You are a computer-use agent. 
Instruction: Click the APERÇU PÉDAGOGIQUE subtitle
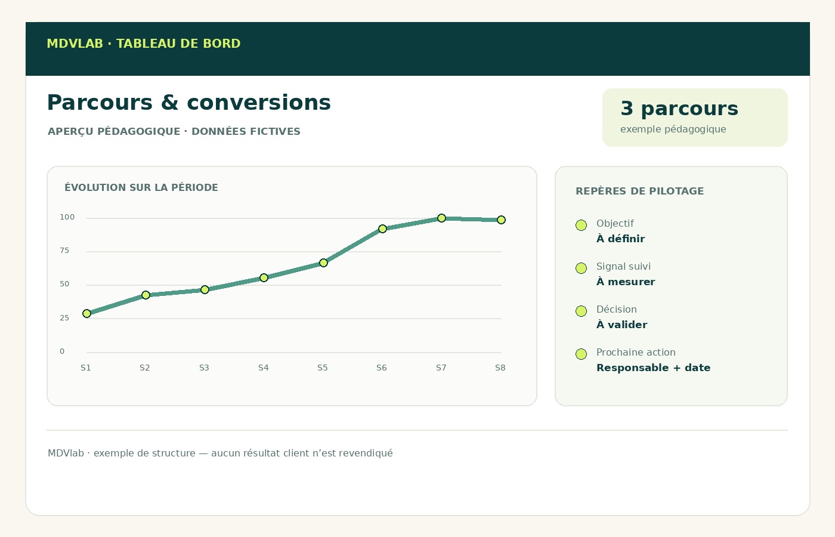174,131
